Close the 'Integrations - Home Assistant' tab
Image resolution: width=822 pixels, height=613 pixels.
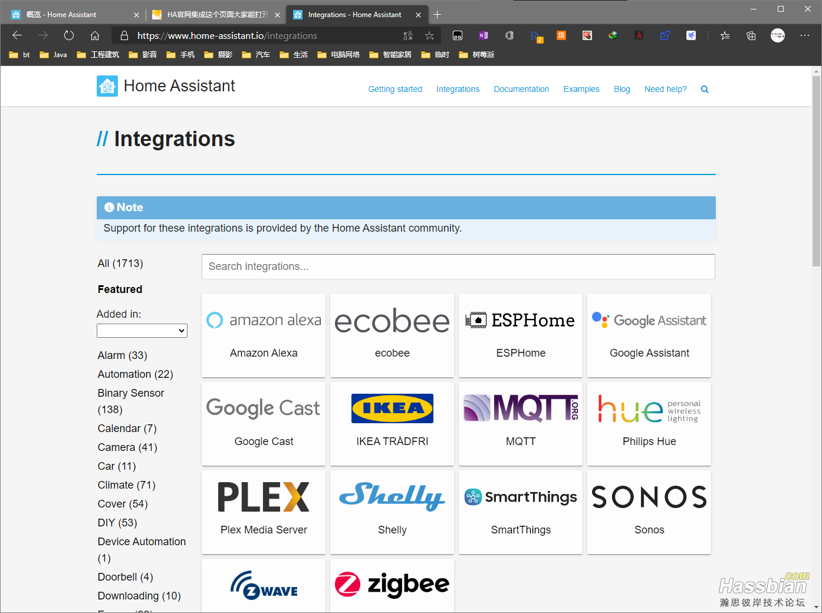click(418, 15)
